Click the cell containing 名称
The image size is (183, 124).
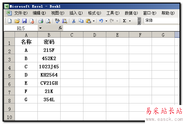click(26, 42)
